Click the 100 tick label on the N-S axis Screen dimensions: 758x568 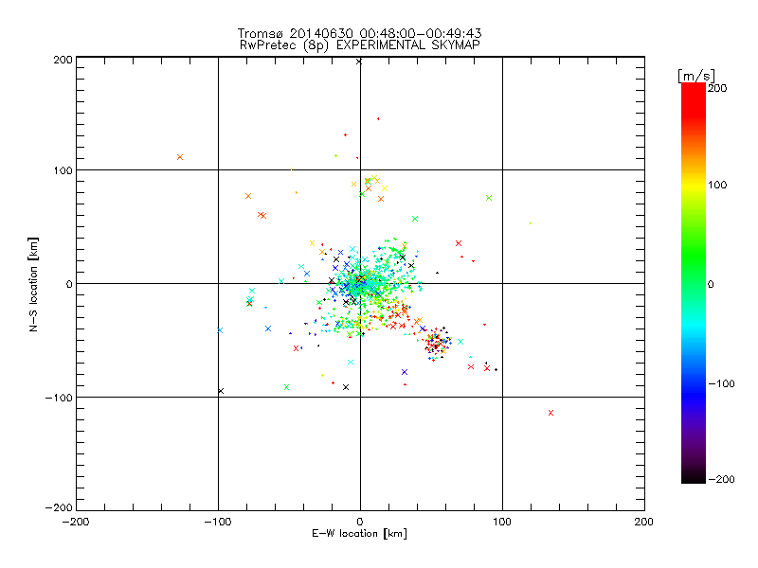tap(63, 170)
